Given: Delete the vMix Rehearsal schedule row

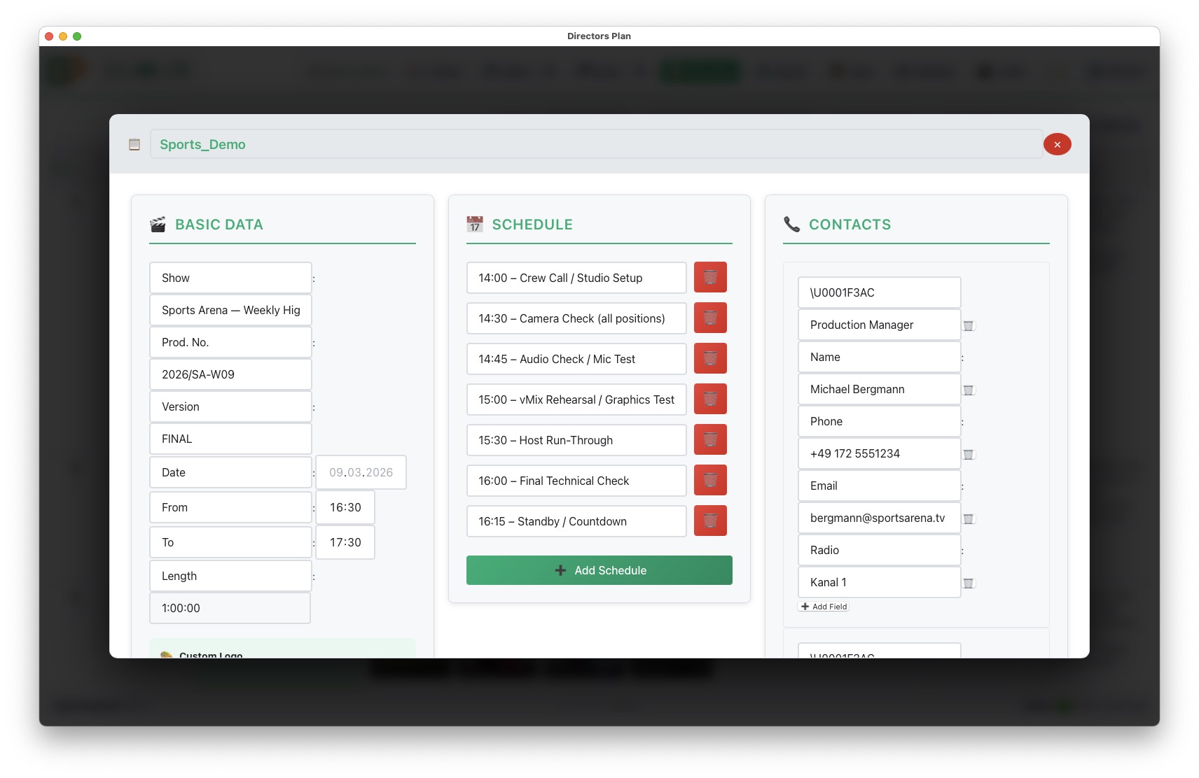Looking at the screenshot, I should click(x=710, y=399).
